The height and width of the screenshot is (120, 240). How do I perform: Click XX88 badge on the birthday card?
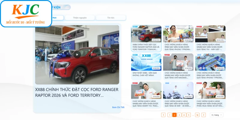tap(135, 55)
